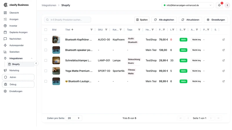Click the Schreibtischlampe product thumbnail
The height and width of the screenshot is (130, 232).
[x=56, y=60]
